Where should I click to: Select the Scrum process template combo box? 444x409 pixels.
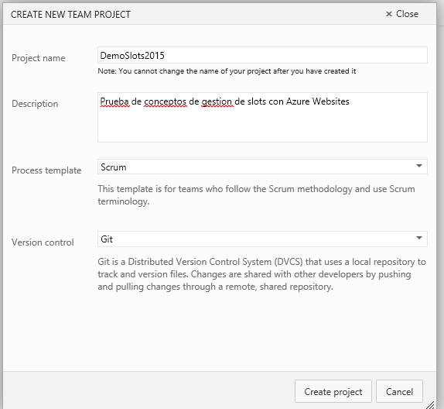[262, 167]
